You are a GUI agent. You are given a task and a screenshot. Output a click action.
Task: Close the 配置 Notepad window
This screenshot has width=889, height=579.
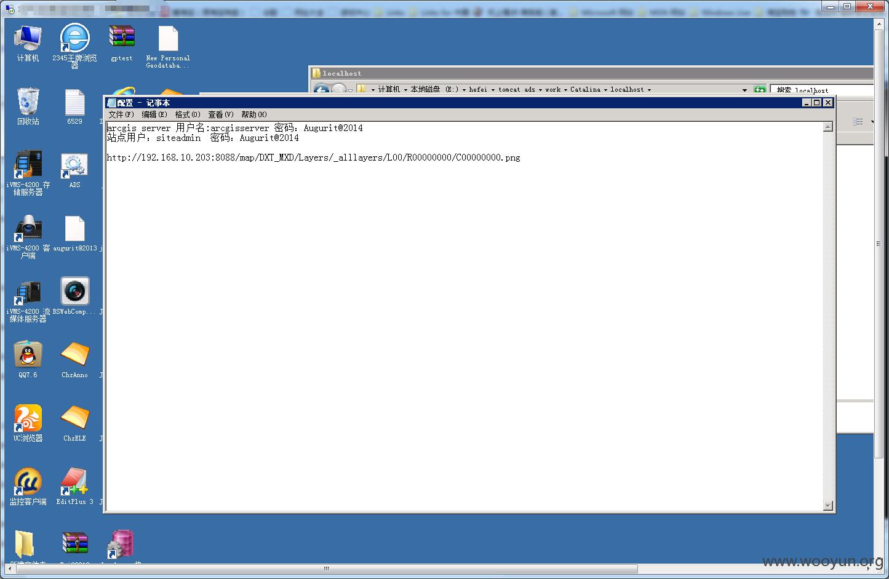coord(828,103)
